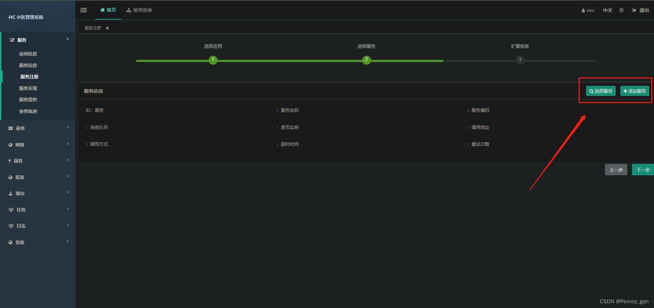This screenshot has width=654, height=308.
Task: Close the 服务注册 tab
Action: point(107,28)
